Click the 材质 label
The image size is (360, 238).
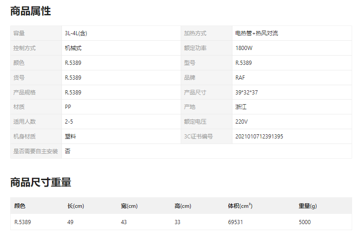tap(19, 107)
